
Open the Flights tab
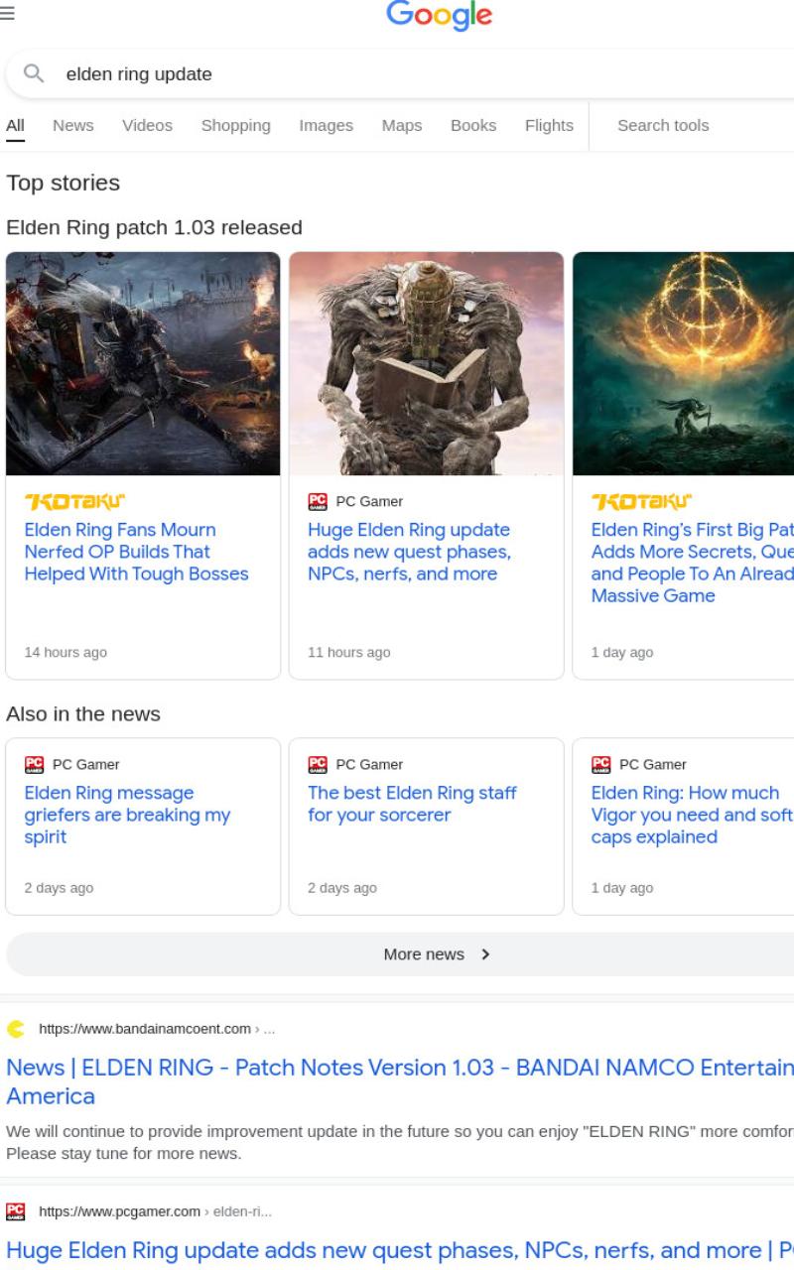click(x=549, y=125)
